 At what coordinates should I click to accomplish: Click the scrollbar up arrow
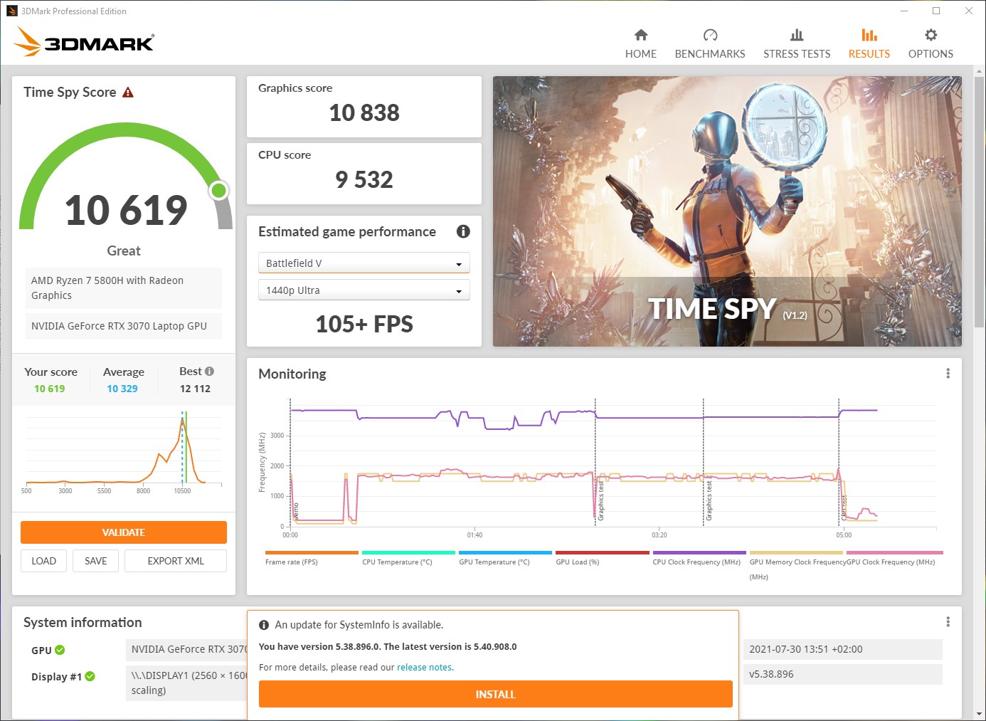pyautogui.click(x=980, y=71)
